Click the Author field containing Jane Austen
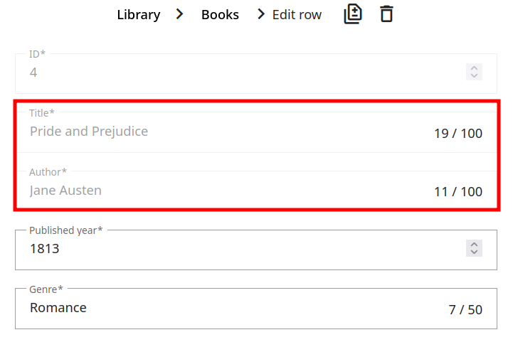This screenshot has height=347, width=513. 213,191
